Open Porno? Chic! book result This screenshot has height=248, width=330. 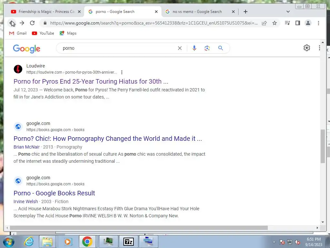pos(108,139)
